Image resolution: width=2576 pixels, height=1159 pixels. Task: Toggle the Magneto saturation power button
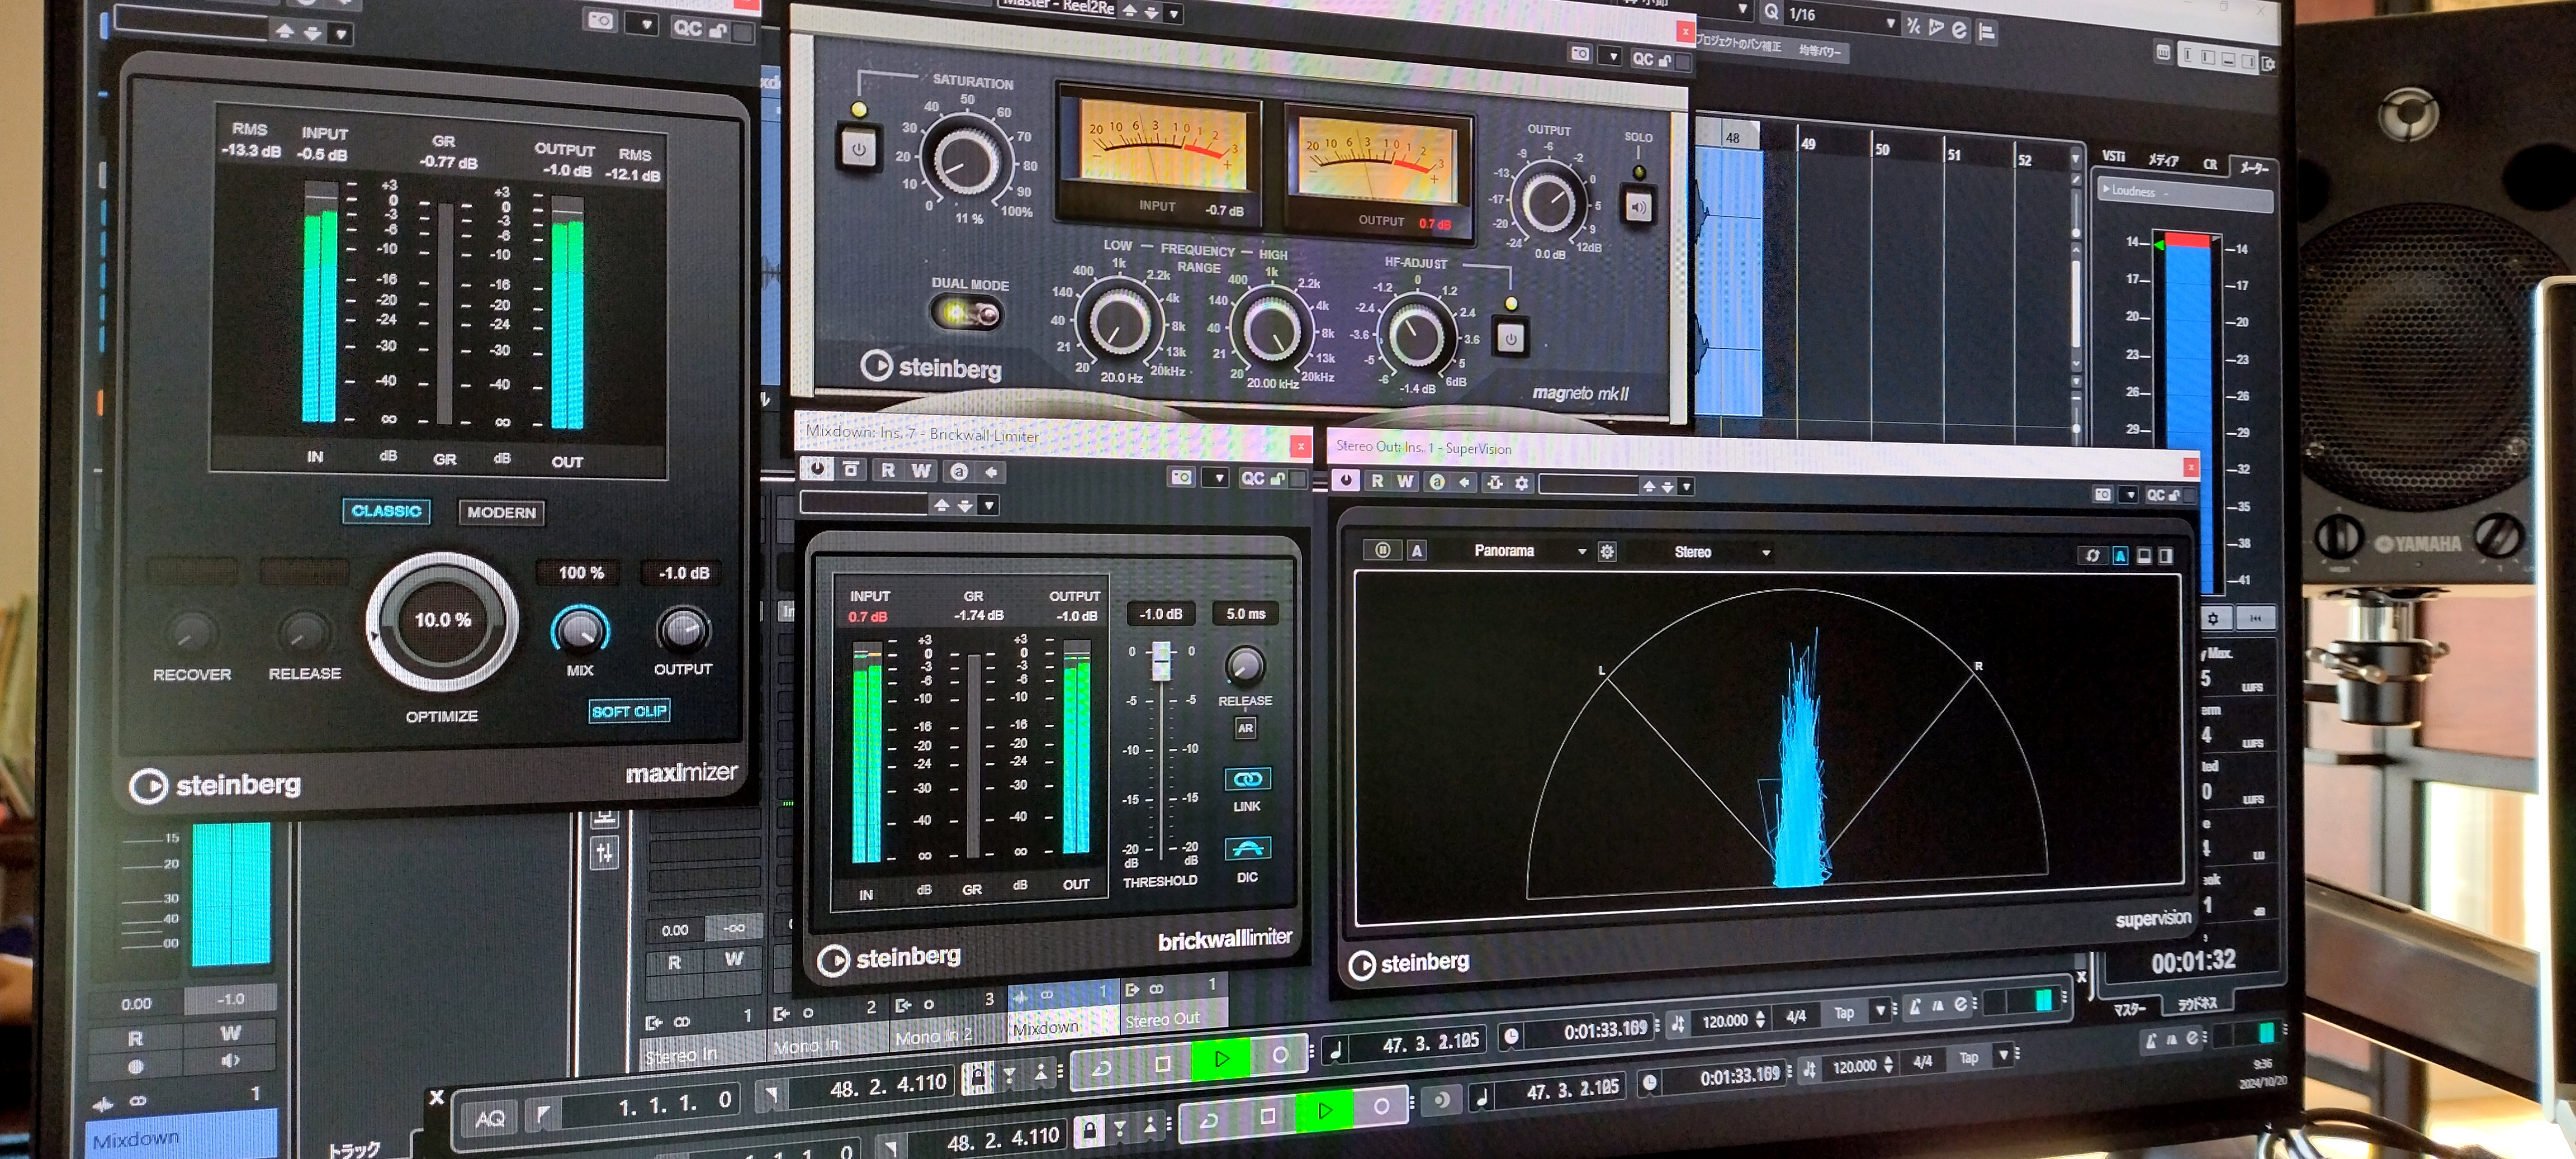858,149
